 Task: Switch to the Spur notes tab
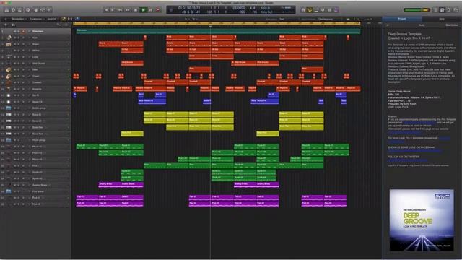pos(442,19)
